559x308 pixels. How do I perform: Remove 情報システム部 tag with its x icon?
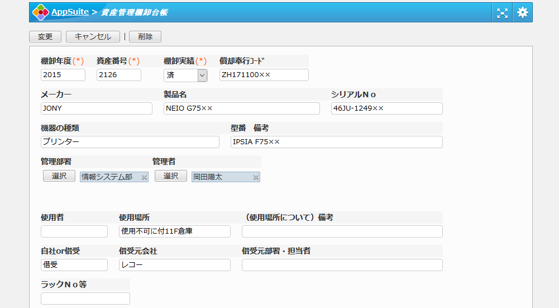(x=144, y=177)
